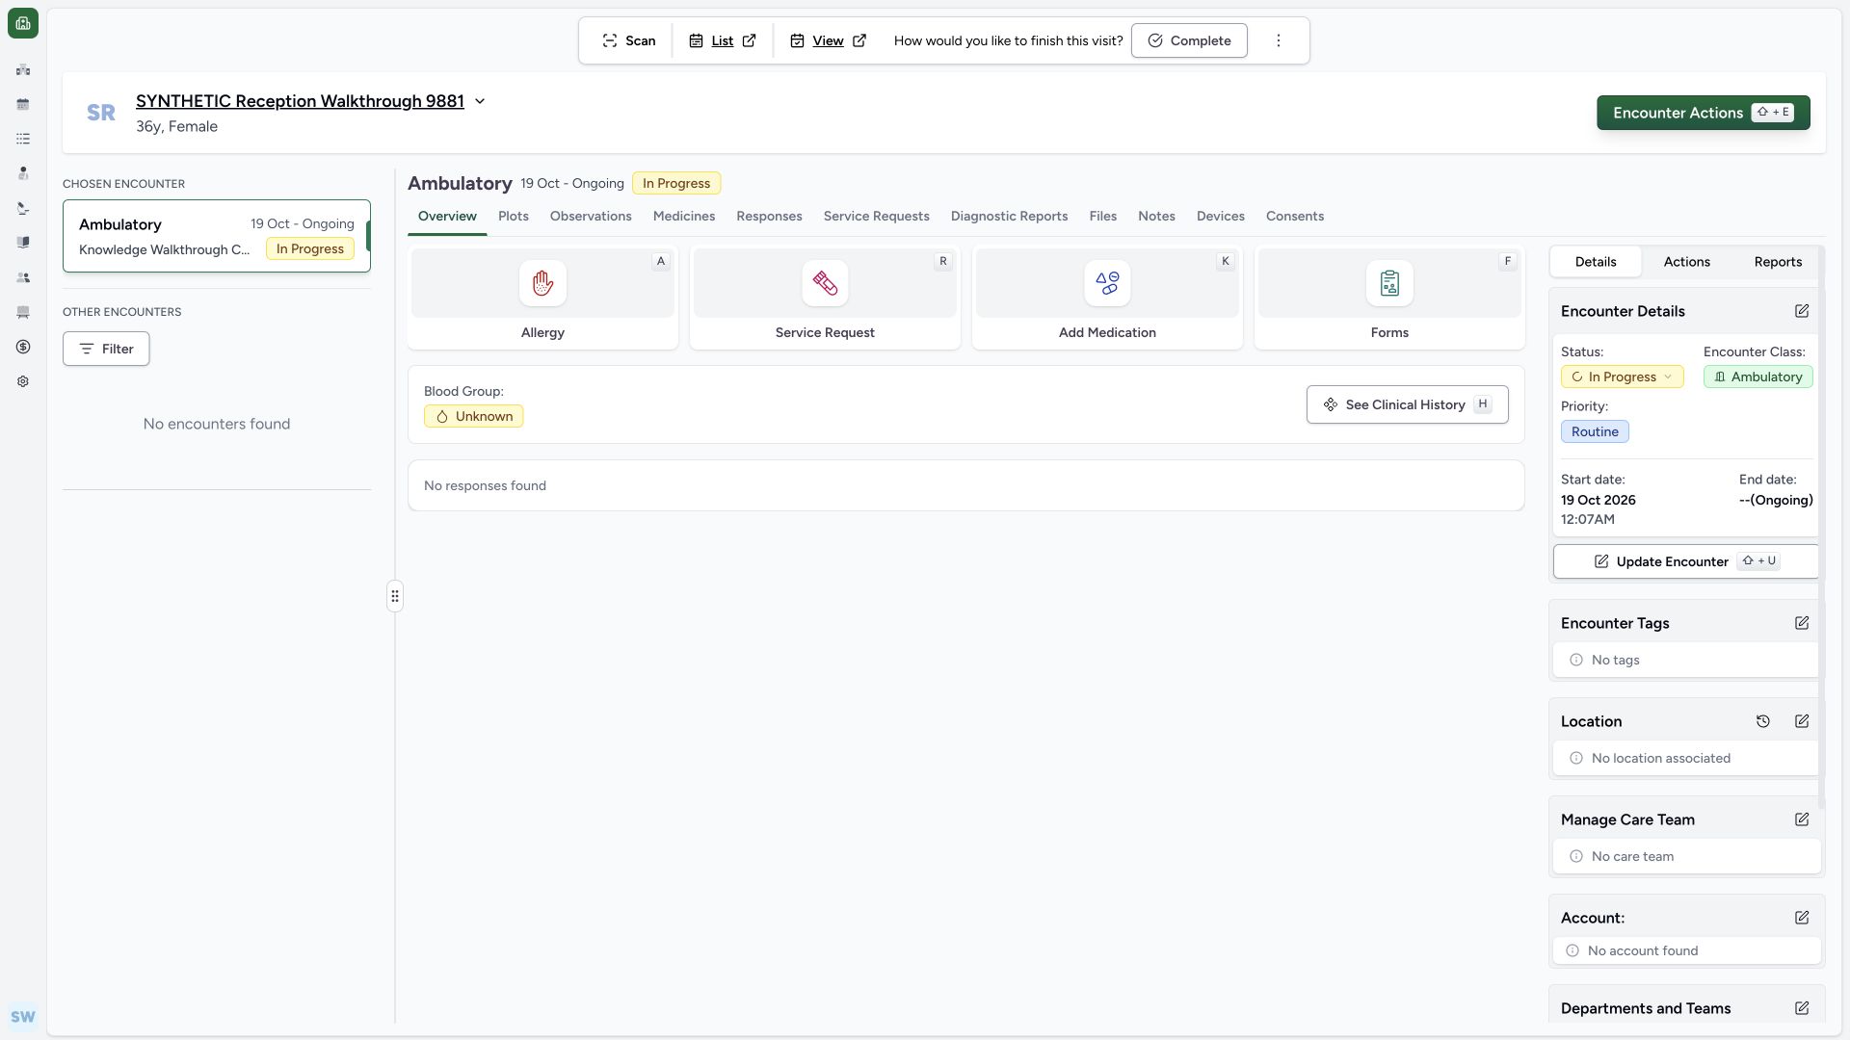Switch to the Consents tab
Screen dimensions: 1850x1040
pyautogui.click(x=1295, y=216)
